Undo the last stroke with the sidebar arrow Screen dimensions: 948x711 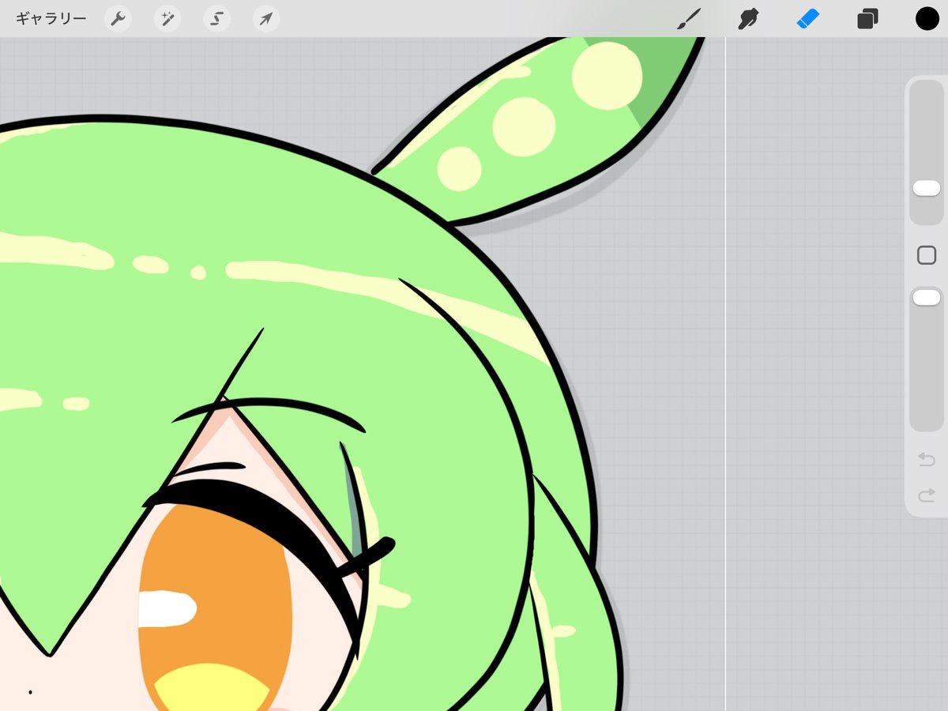(x=926, y=459)
